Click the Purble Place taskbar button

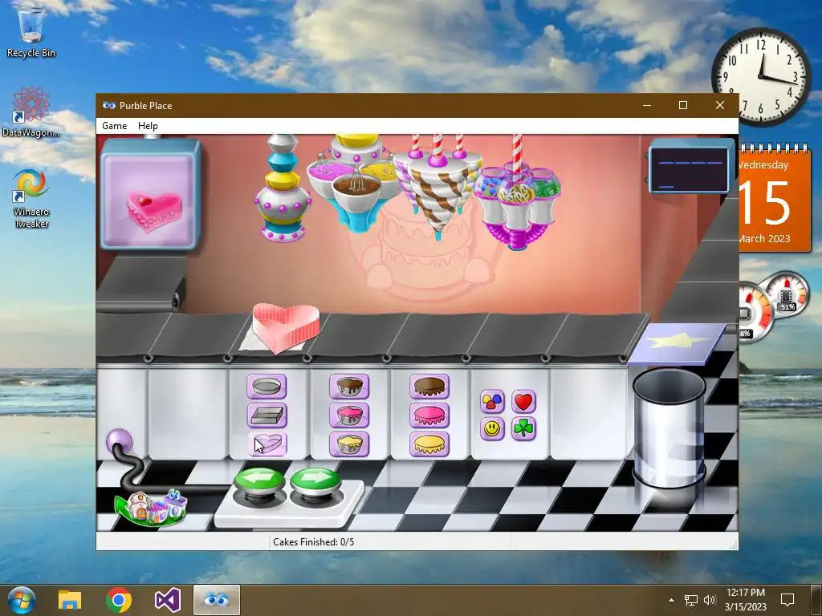tap(217, 600)
